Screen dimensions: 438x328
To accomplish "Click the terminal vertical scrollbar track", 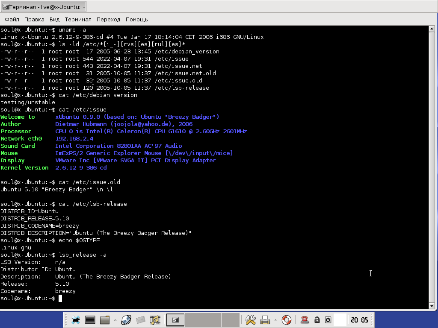I will click(x=432, y=167).
